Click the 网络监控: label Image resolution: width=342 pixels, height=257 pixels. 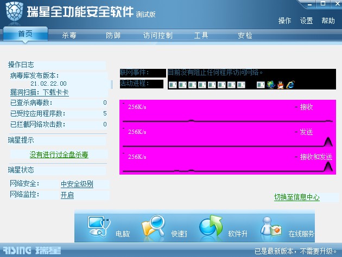pyautogui.click(x=24, y=194)
